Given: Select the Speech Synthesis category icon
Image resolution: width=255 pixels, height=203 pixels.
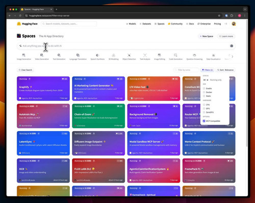Looking at the screenshot, I should tap(97, 55).
